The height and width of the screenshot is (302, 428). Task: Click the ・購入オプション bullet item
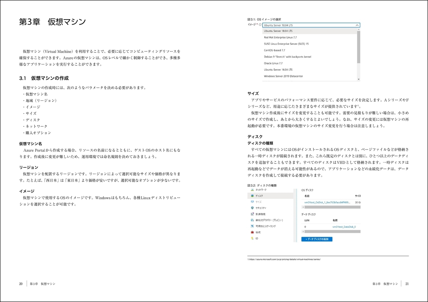[36, 133]
